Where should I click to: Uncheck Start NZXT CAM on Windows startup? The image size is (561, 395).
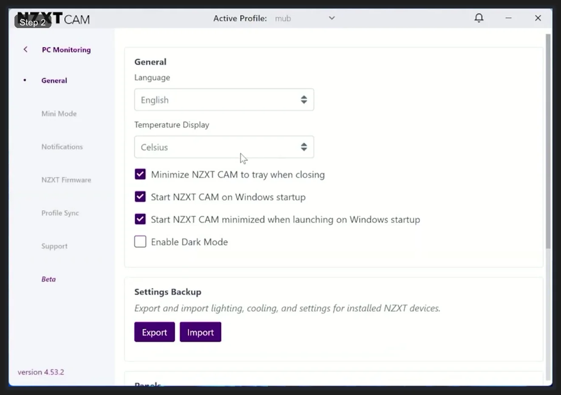click(140, 197)
